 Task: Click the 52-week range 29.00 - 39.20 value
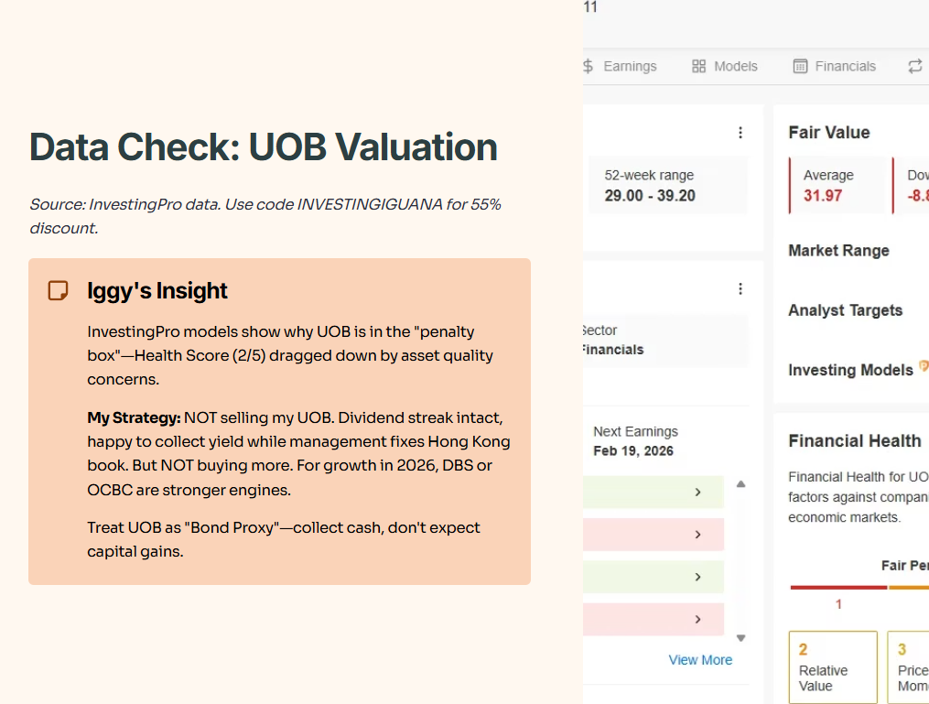(649, 196)
